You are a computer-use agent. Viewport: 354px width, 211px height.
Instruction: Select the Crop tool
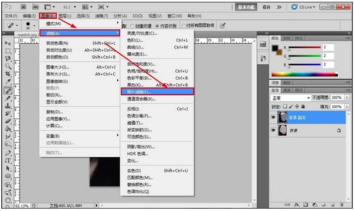(8, 74)
